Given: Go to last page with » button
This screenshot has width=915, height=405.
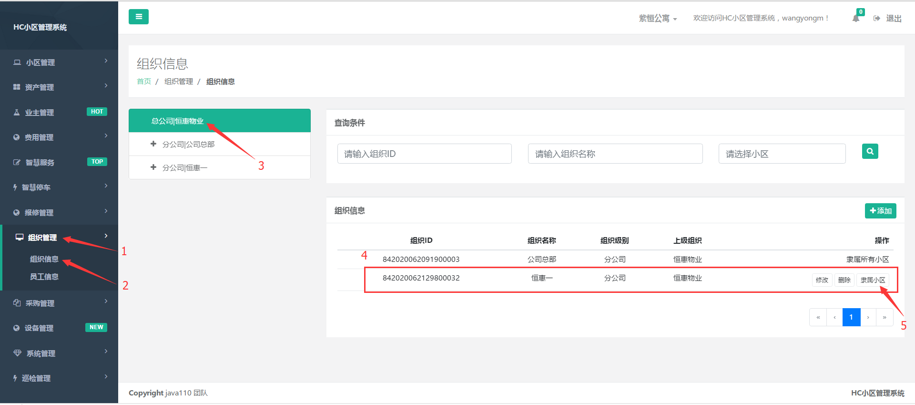Looking at the screenshot, I should click(884, 317).
